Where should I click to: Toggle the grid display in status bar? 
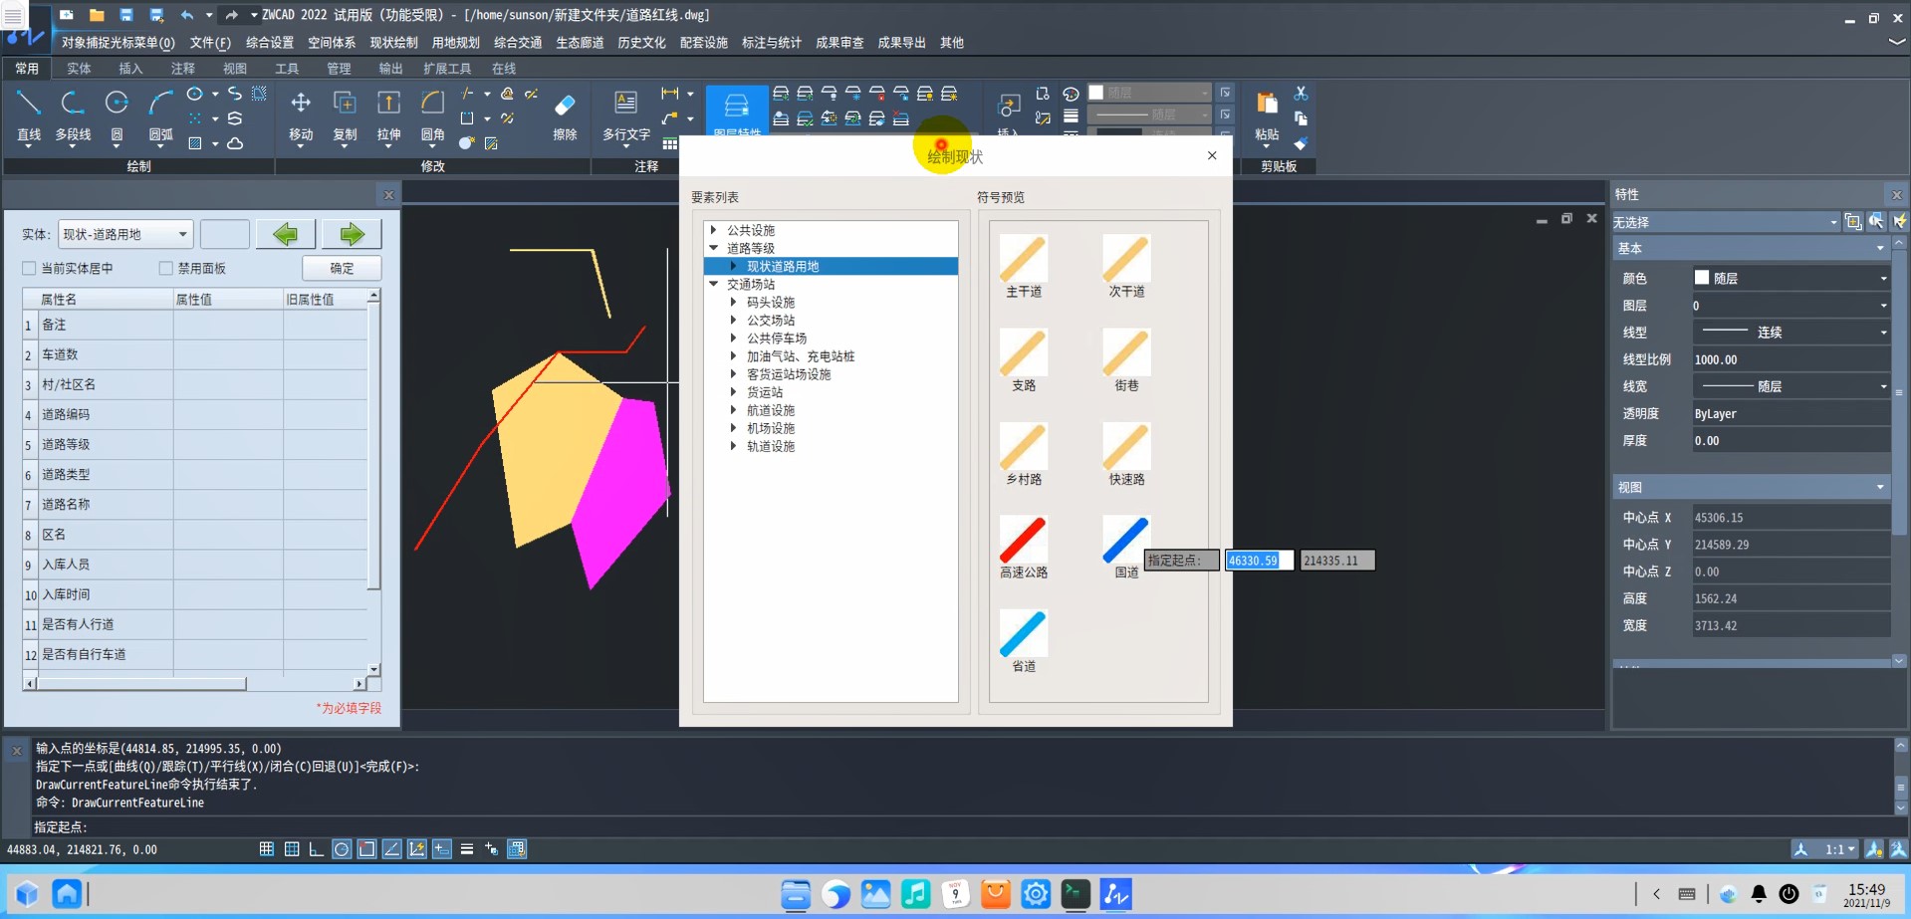pos(267,849)
